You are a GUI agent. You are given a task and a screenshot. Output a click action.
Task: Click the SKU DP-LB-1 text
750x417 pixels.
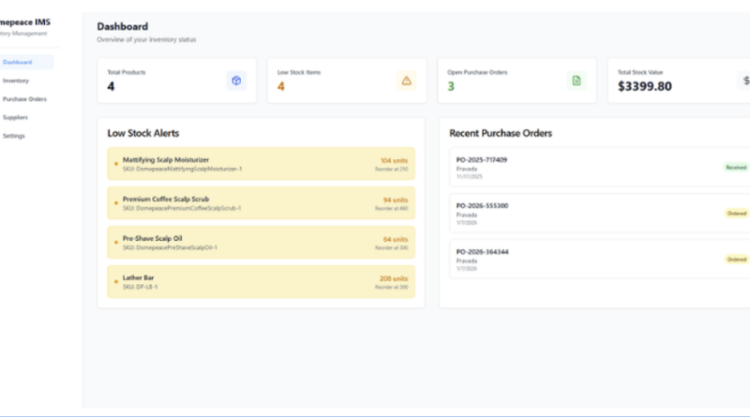tap(140, 287)
